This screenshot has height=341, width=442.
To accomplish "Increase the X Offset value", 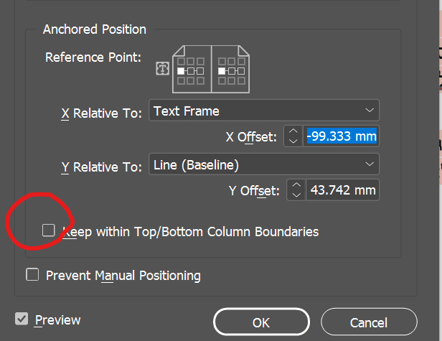I will [x=293, y=131].
